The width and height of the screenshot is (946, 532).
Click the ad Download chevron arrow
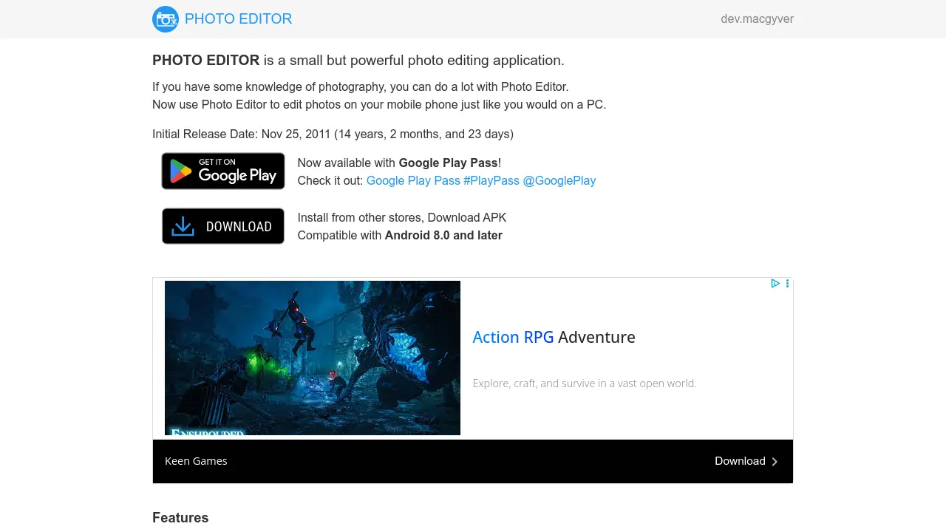(775, 462)
